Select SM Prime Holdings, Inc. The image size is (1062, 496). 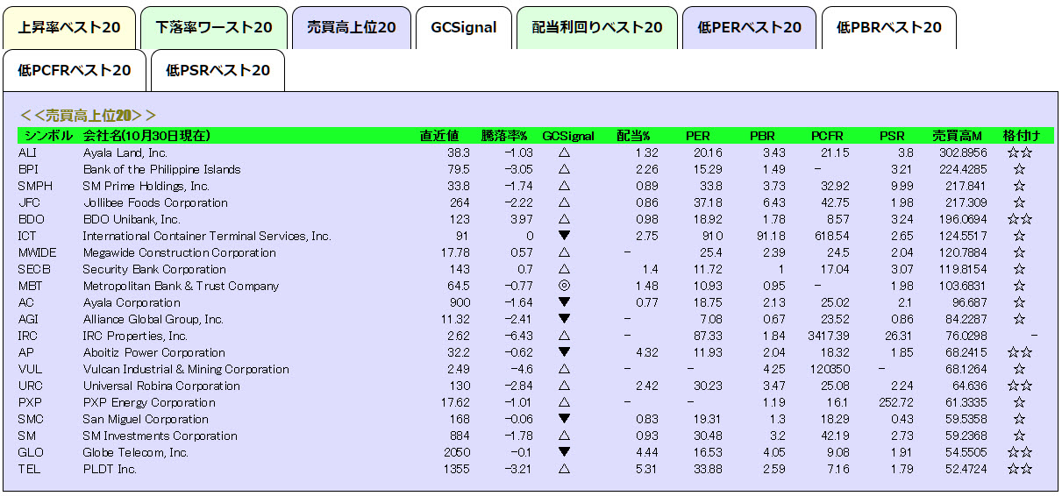click(146, 186)
